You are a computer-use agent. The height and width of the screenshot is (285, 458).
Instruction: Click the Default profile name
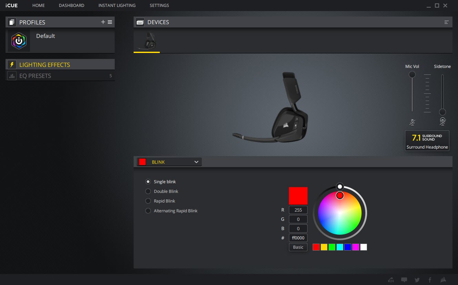[45, 36]
